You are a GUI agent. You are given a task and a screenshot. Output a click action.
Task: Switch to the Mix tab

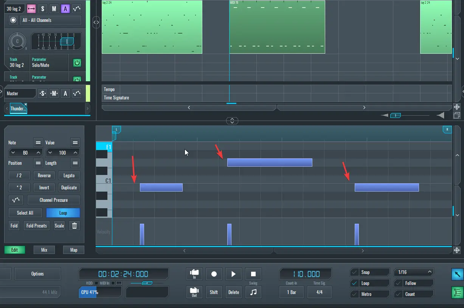pos(44,250)
